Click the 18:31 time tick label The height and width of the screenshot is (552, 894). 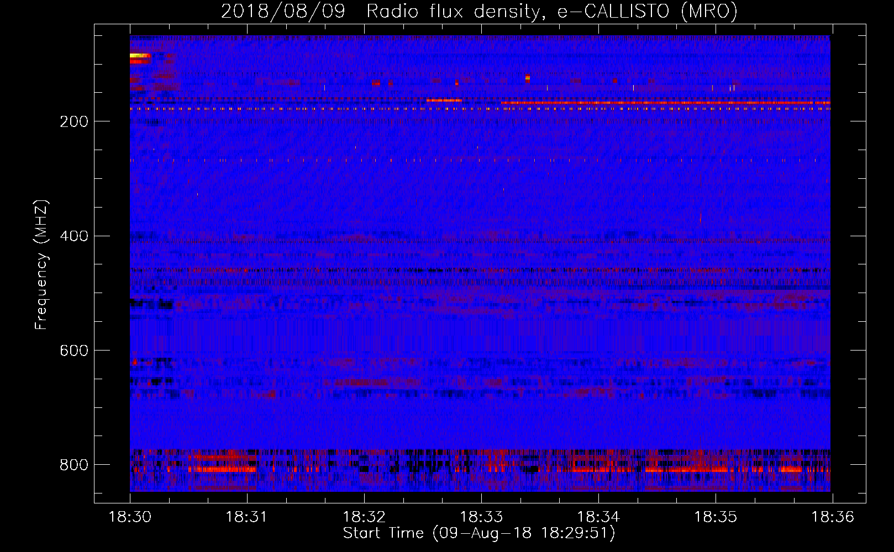click(x=246, y=517)
